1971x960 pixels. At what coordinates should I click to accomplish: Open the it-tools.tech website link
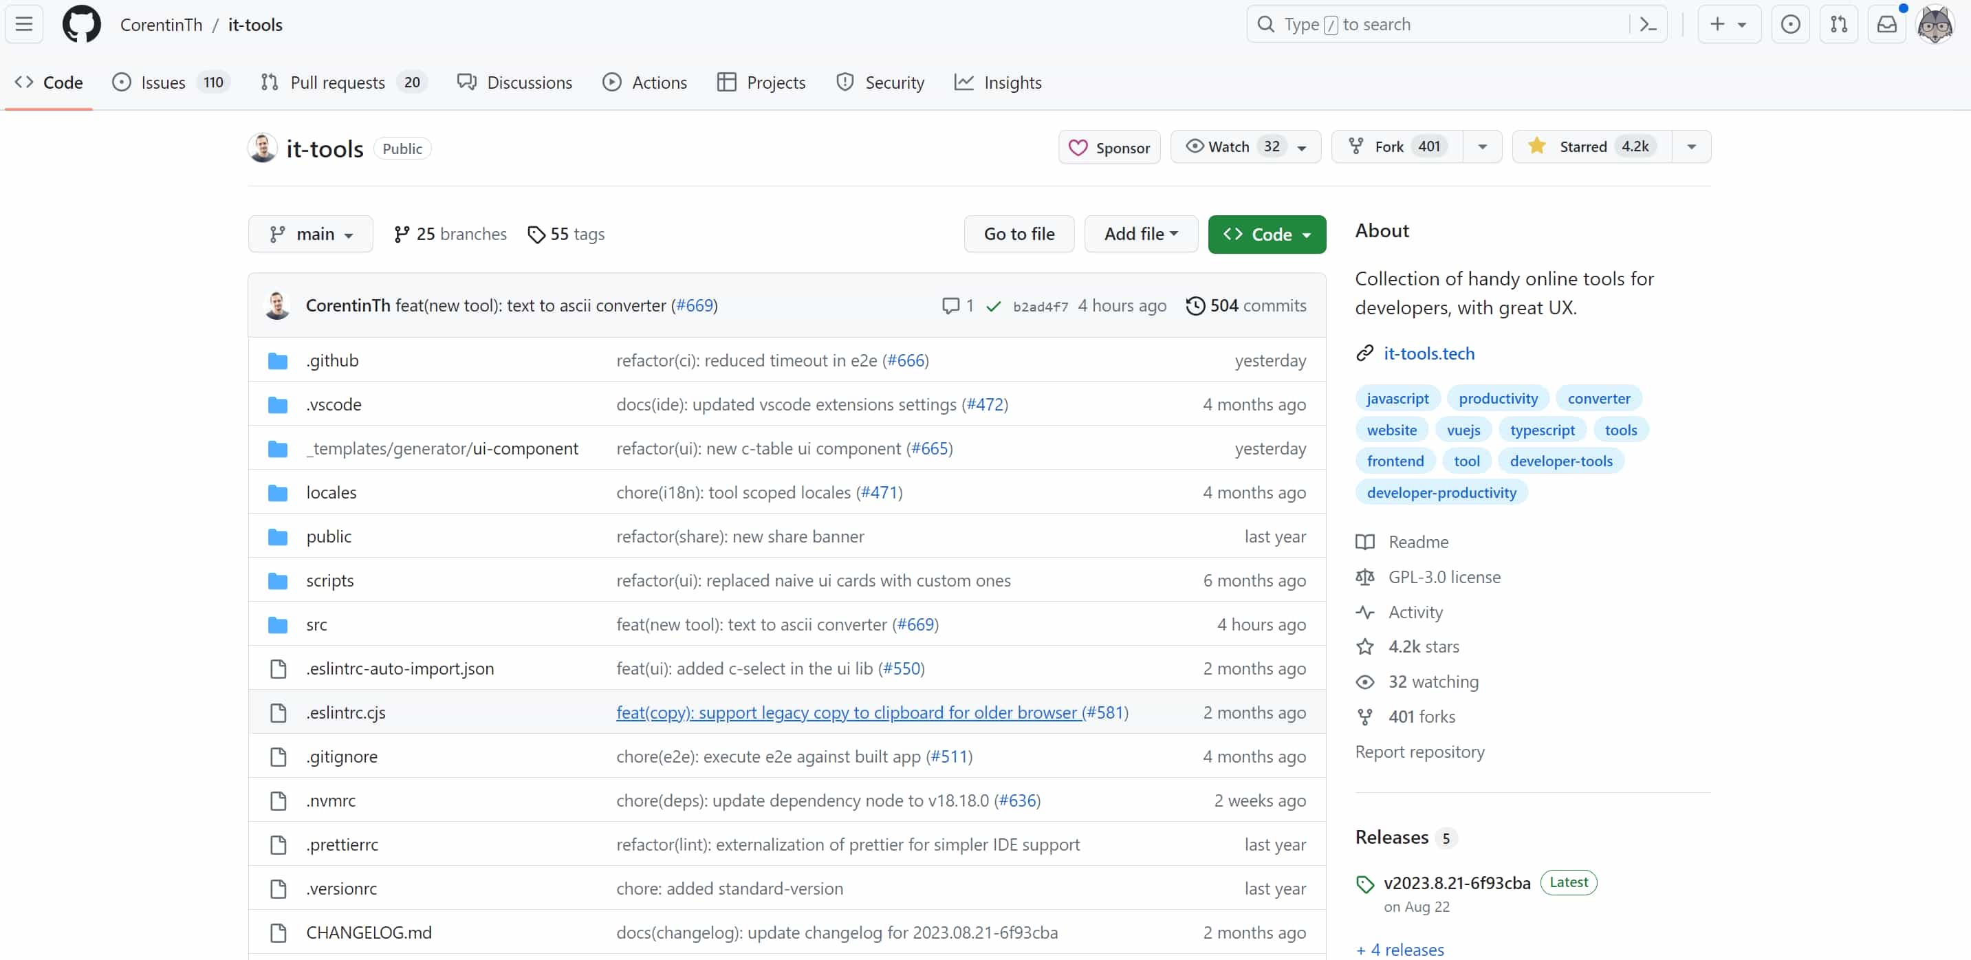(1428, 353)
